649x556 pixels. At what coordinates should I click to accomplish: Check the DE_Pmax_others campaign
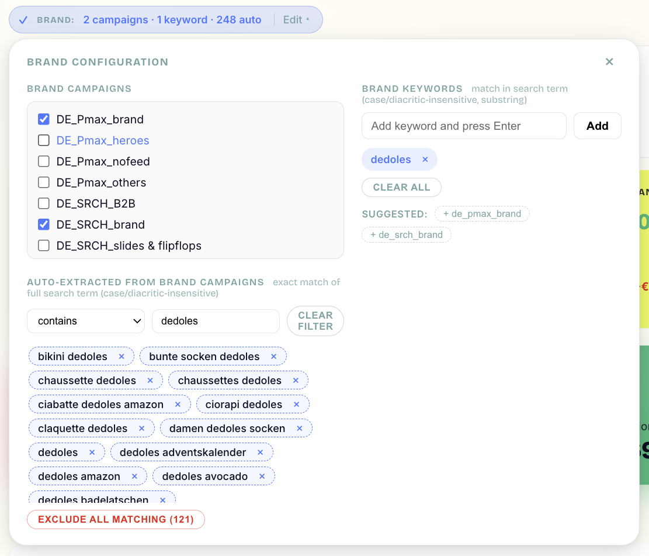(x=43, y=183)
